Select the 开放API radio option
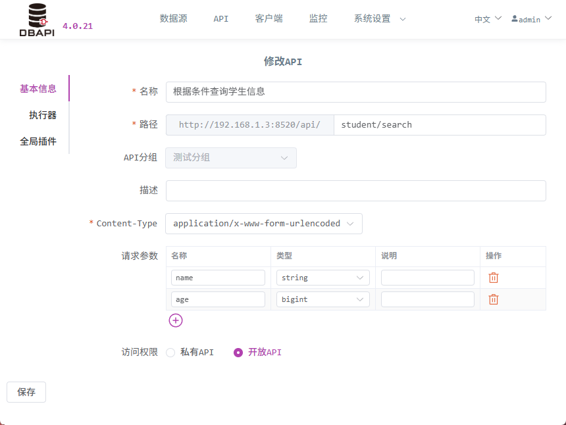The height and width of the screenshot is (425, 566). coord(238,353)
